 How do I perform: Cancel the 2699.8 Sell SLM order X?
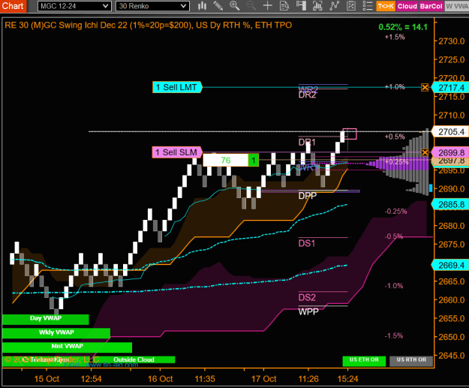point(425,152)
